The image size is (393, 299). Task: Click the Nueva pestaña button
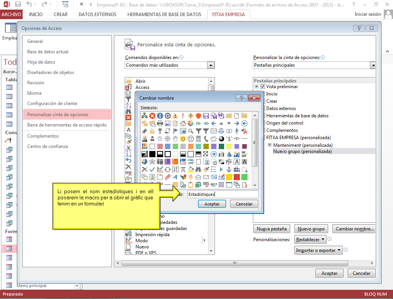272,228
